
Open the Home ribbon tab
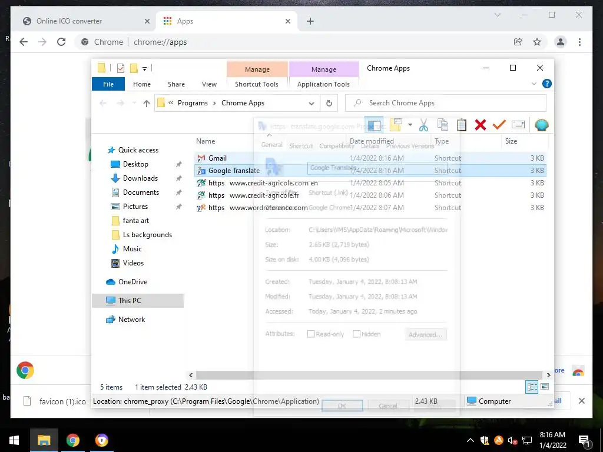click(x=141, y=84)
